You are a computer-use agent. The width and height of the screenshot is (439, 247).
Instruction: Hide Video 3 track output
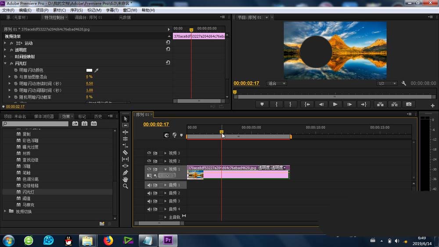coord(149,153)
